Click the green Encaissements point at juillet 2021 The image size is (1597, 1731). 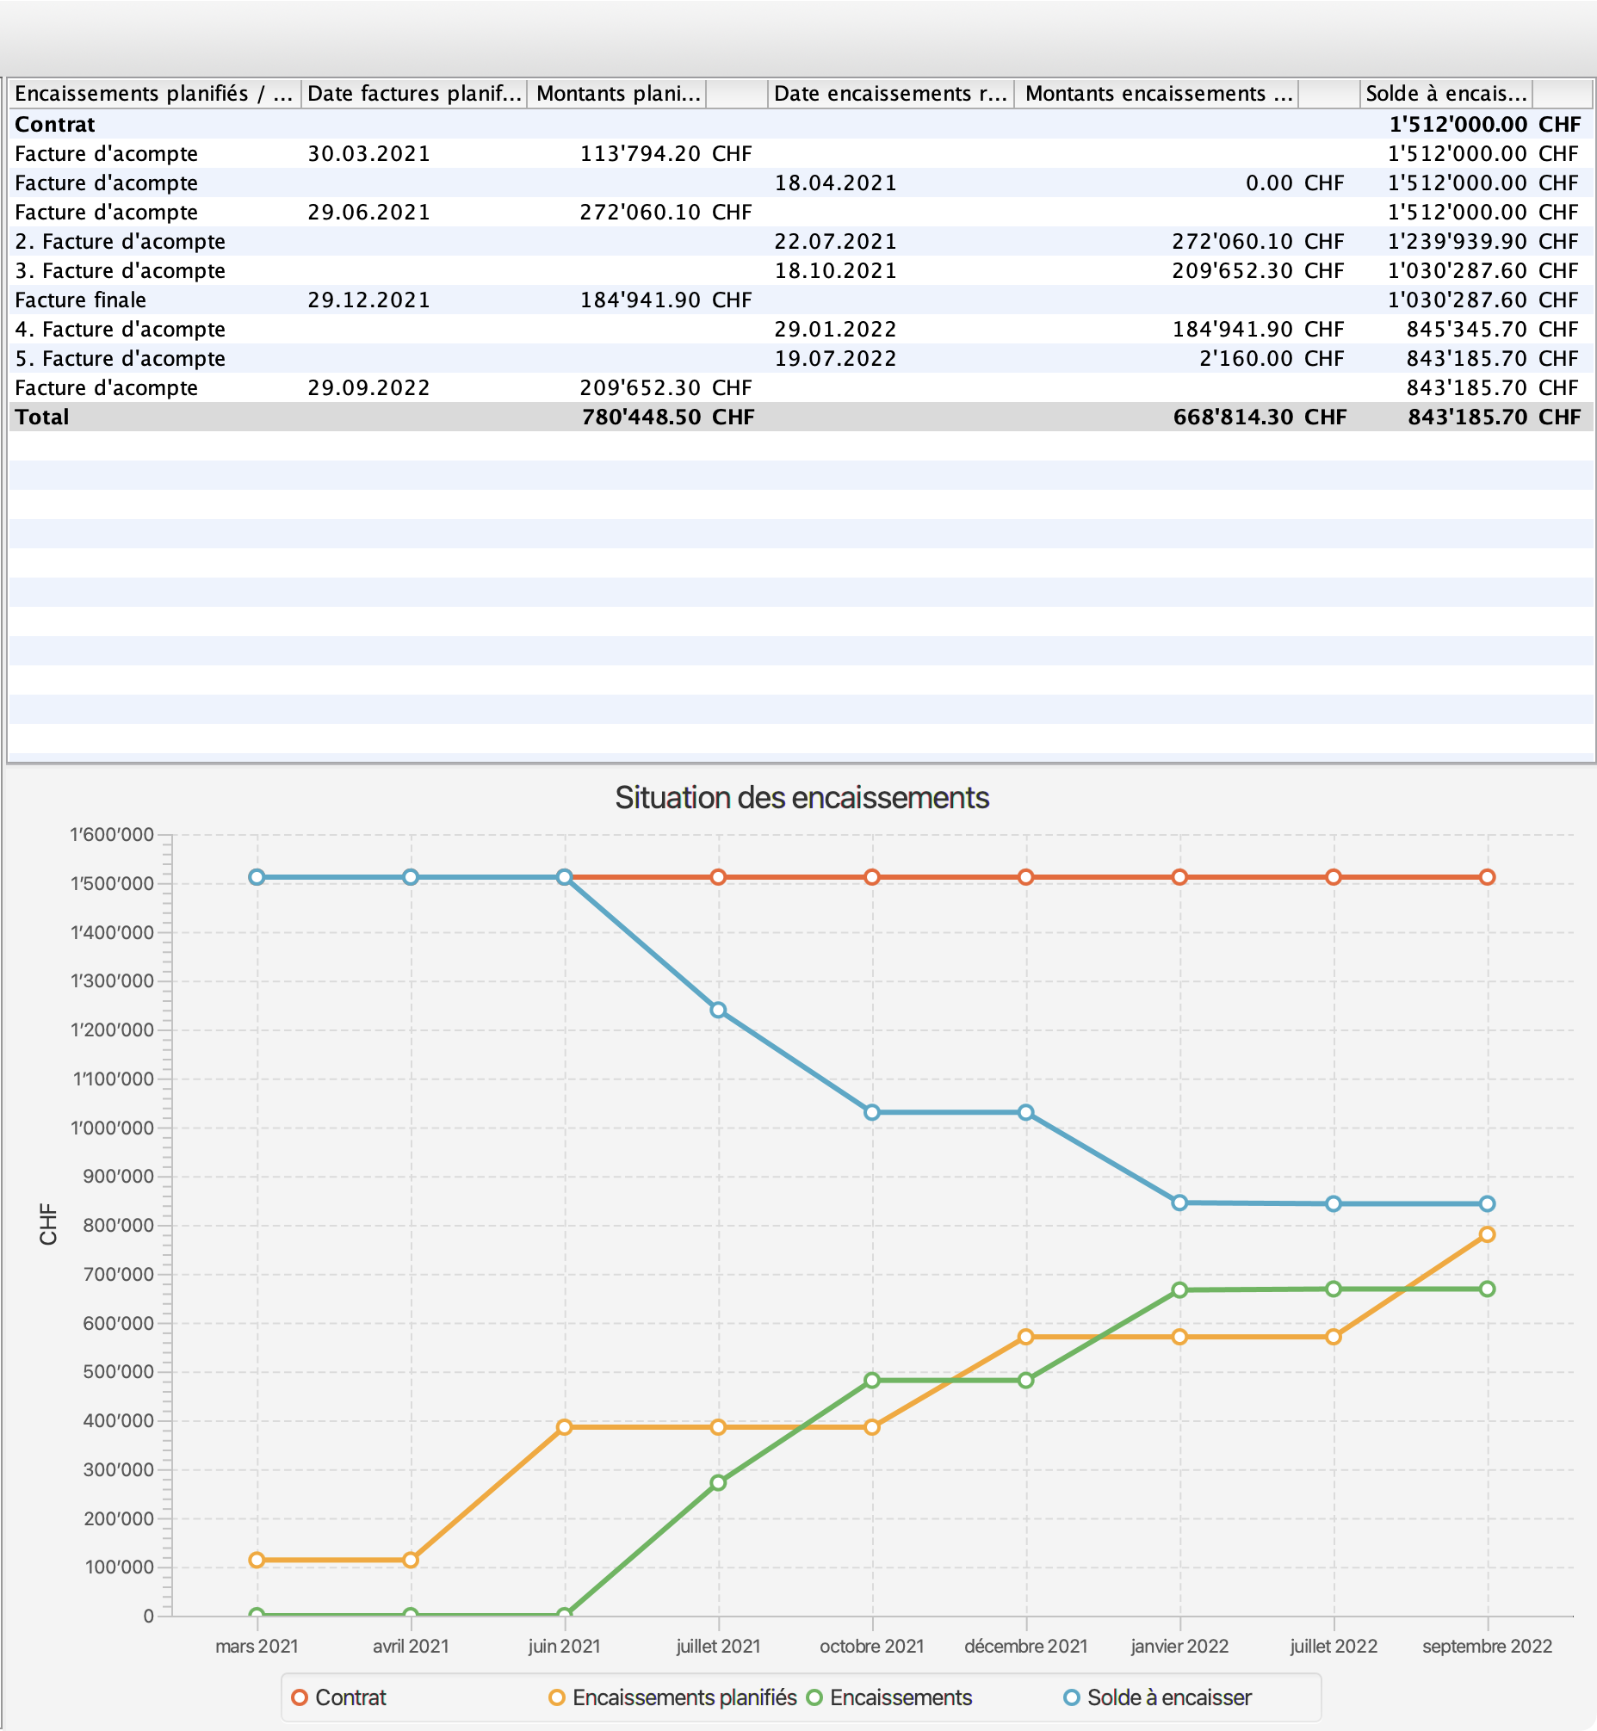(x=718, y=1484)
